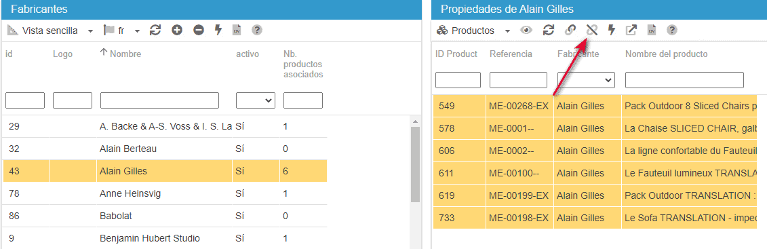Click the link products chain icon

point(570,31)
